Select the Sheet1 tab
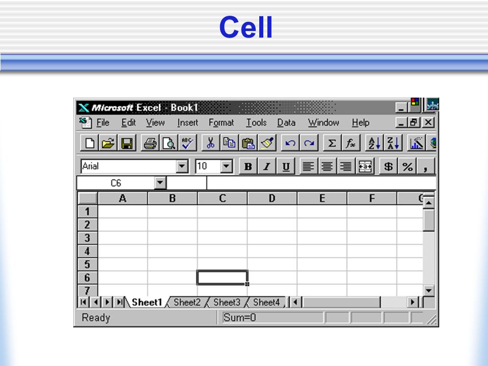The width and height of the screenshot is (488, 366). click(146, 302)
